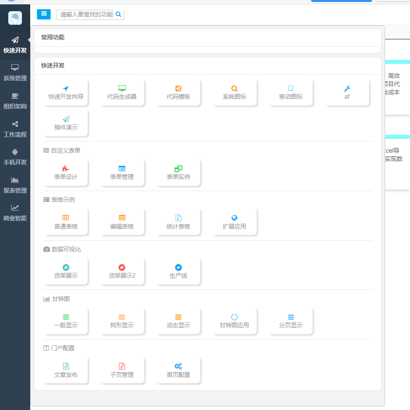
Task: Open 扩展应用 extended app tile
Action: pos(234,222)
